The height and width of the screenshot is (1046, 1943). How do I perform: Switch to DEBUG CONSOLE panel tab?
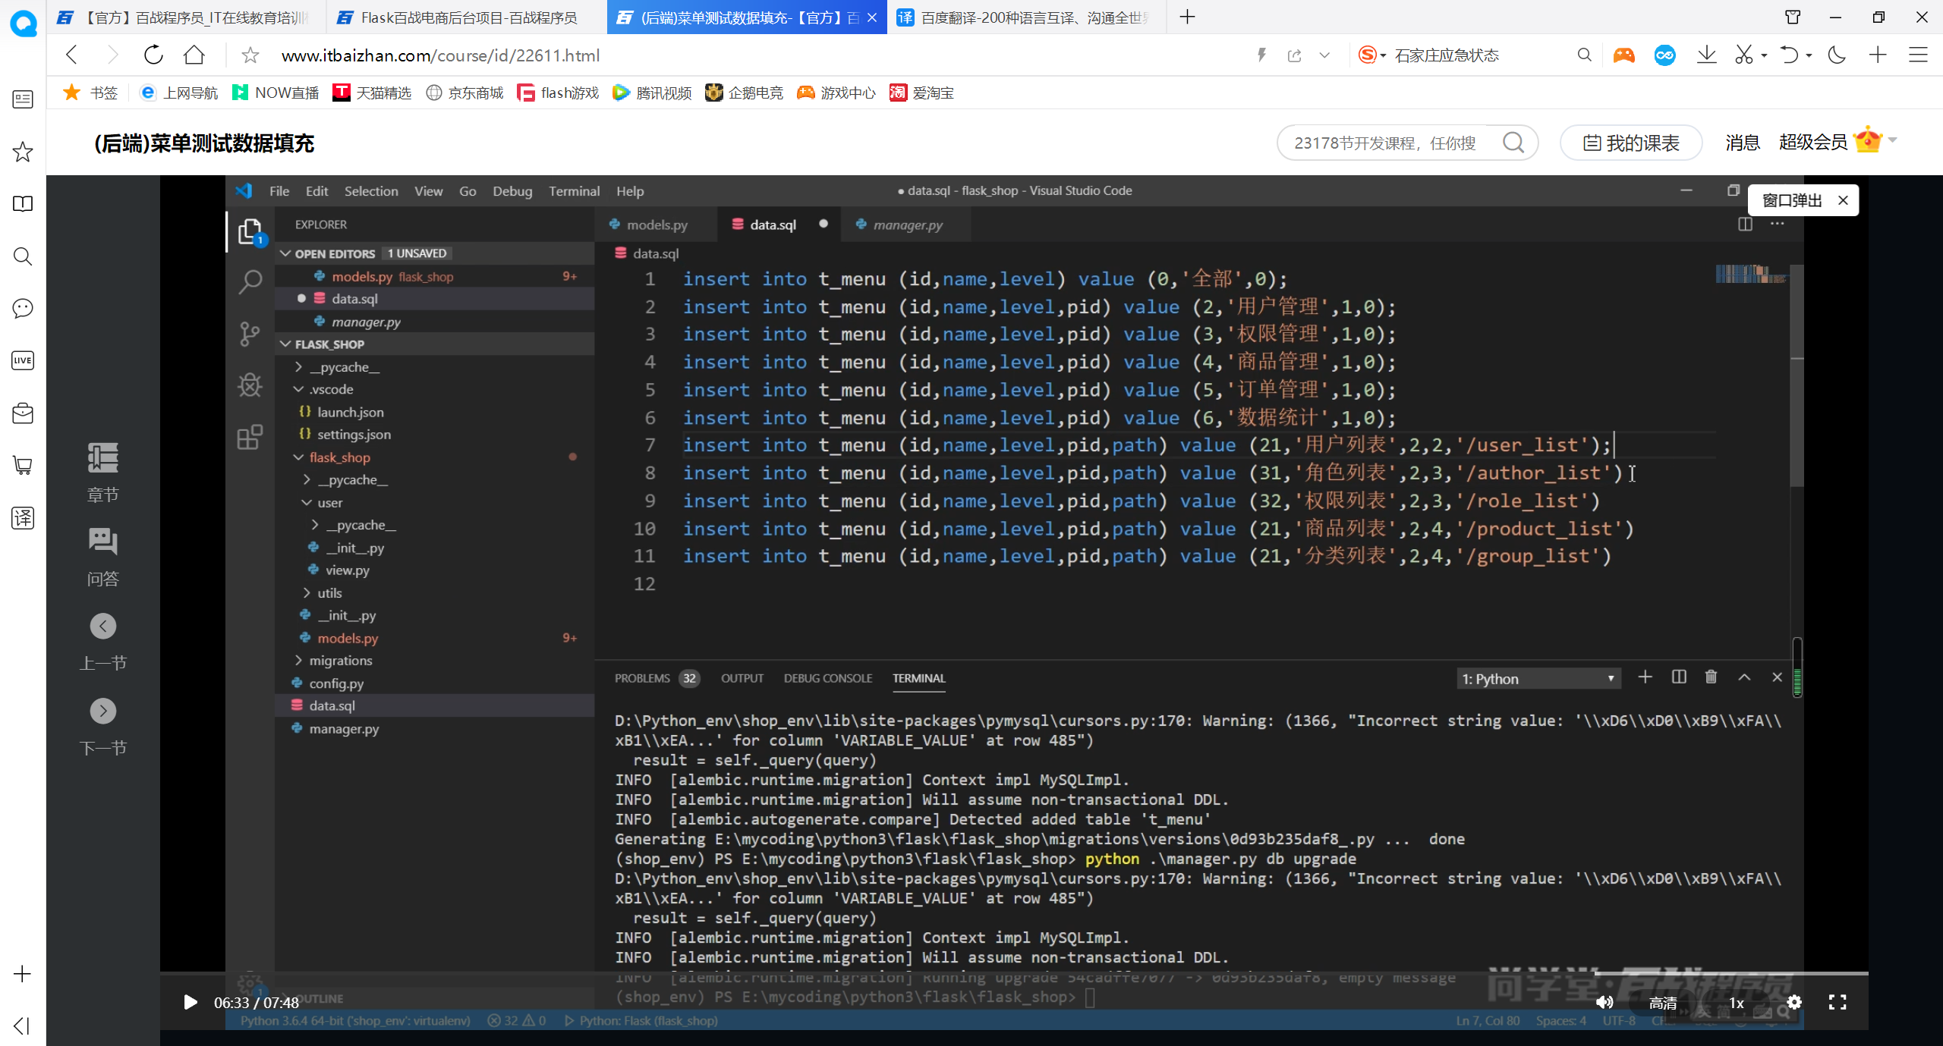pos(828,678)
